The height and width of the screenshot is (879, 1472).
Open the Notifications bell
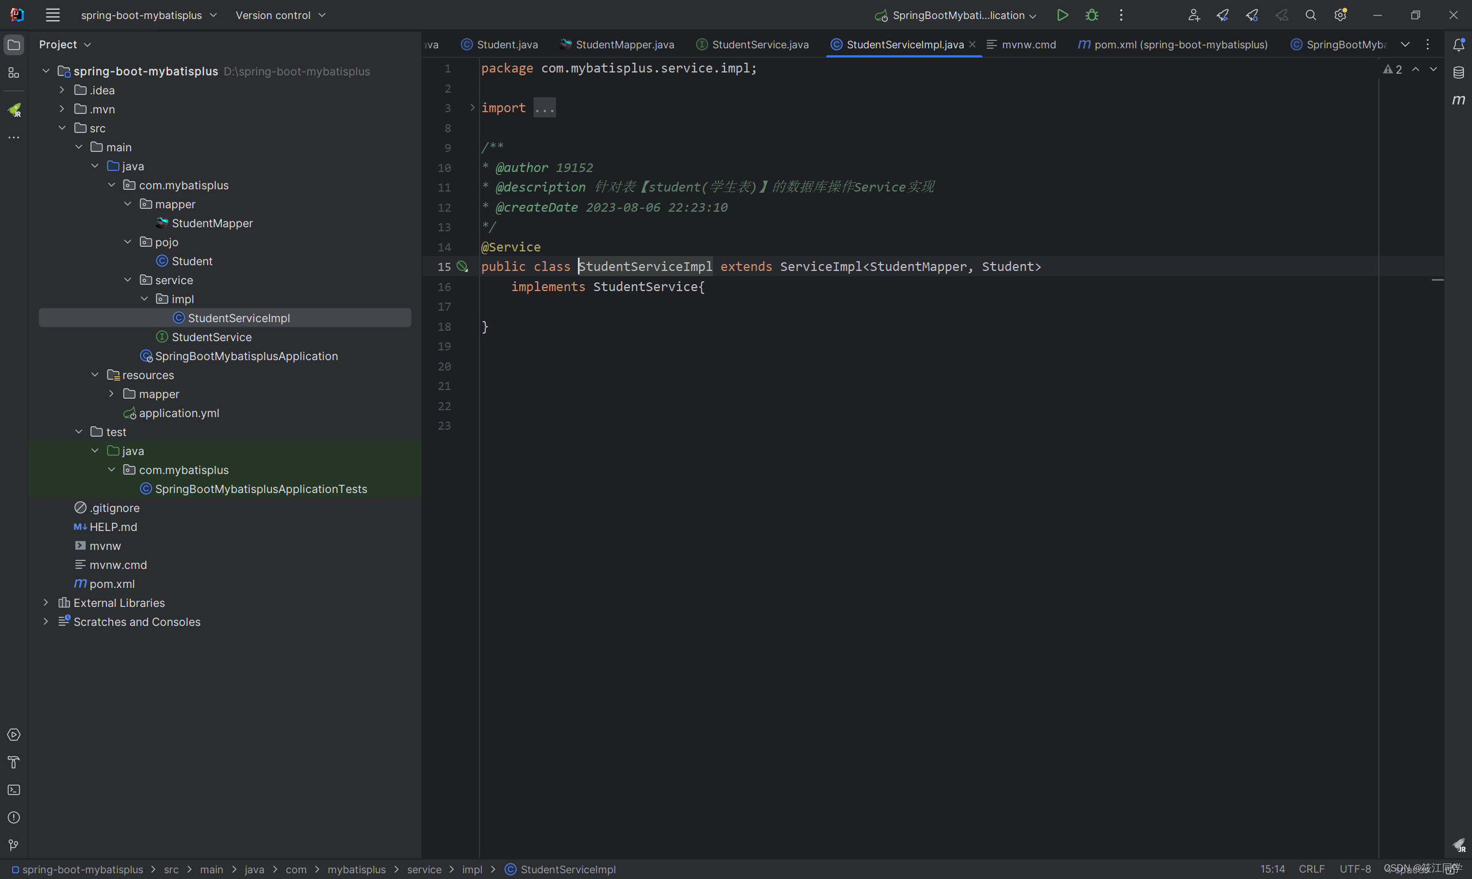pos(1458,44)
